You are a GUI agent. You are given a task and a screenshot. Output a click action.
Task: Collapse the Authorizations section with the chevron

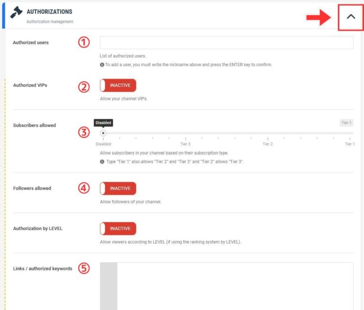click(350, 17)
